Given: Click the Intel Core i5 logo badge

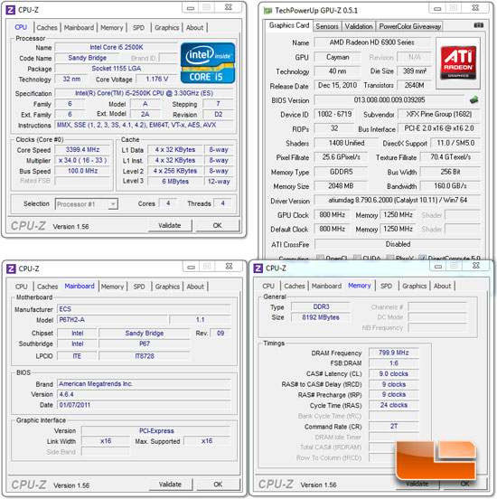Looking at the screenshot, I should tap(208, 62).
